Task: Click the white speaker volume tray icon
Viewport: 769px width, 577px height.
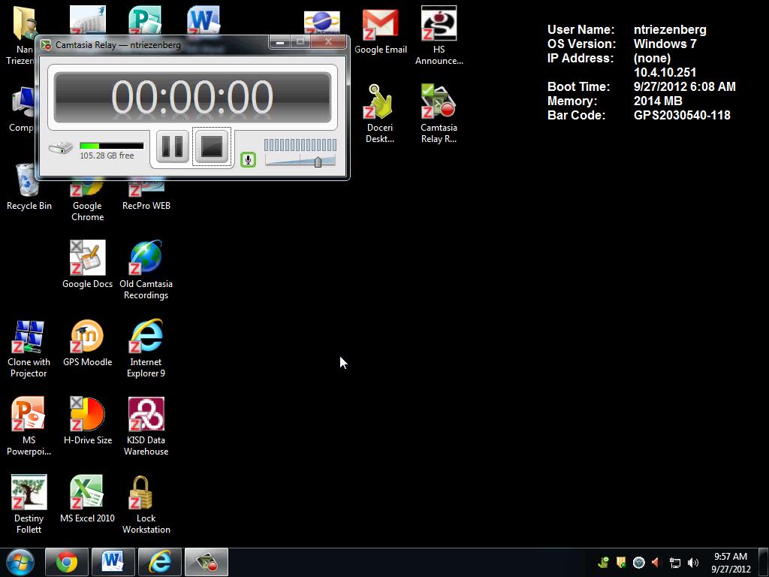Action: click(693, 563)
